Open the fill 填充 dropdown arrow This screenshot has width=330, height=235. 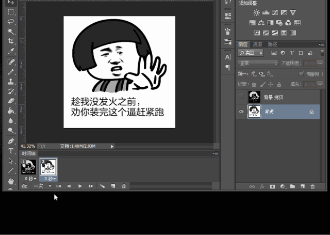320,84
